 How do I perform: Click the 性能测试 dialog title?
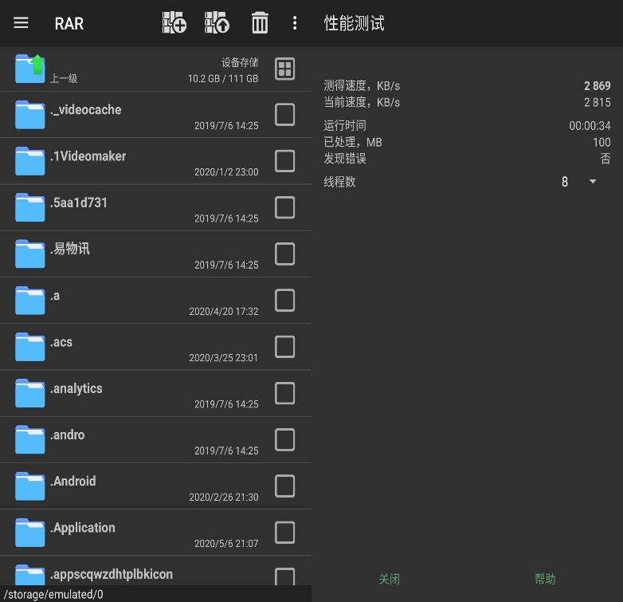pyautogui.click(x=354, y=23)
